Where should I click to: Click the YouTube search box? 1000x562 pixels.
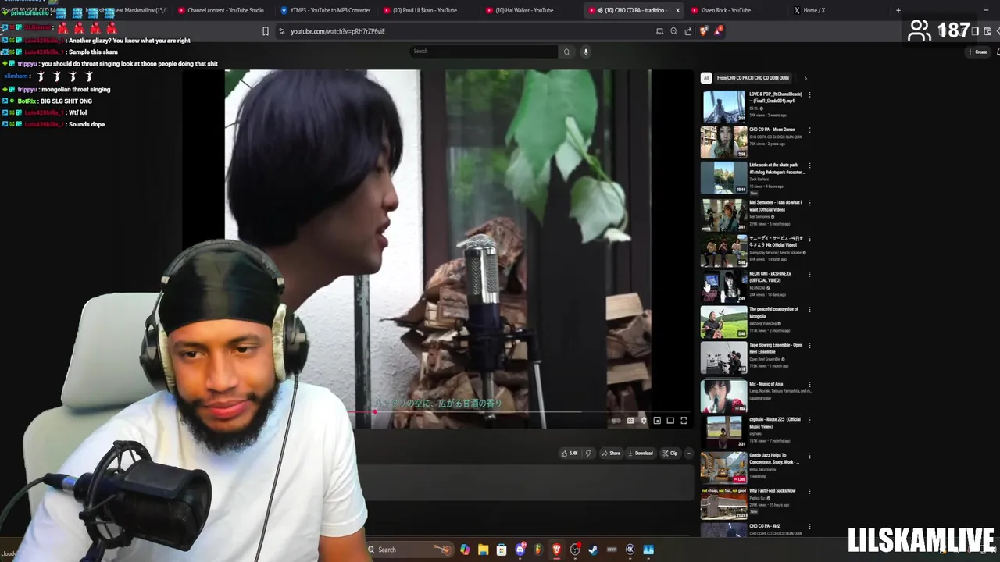[484, 52]
